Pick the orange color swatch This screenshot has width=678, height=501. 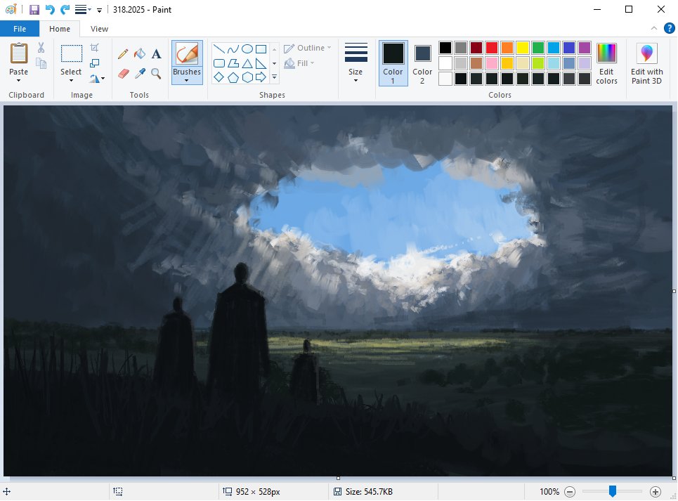[507, 48]
